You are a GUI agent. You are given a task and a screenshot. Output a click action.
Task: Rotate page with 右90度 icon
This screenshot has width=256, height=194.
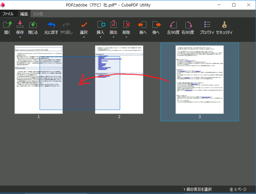tap(188, 25)
